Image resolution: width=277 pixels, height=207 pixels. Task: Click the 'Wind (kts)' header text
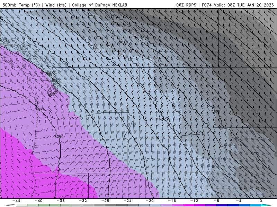pos(56,5)
